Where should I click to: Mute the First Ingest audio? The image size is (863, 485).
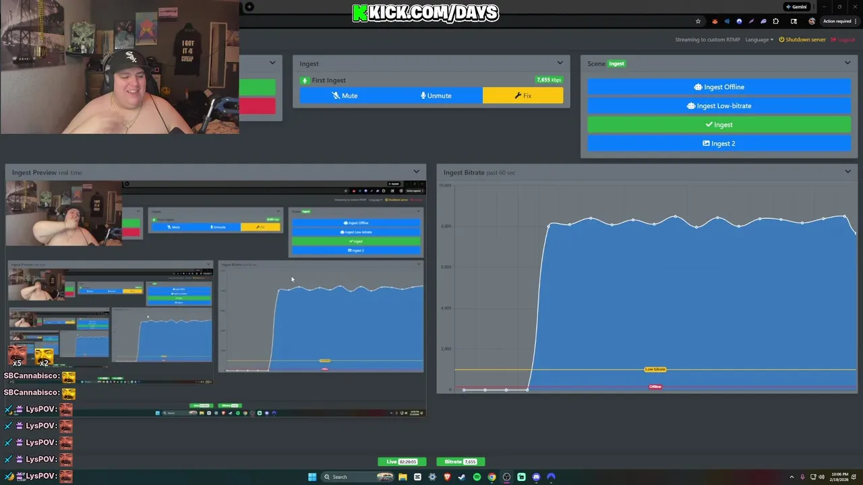(345, 96)
